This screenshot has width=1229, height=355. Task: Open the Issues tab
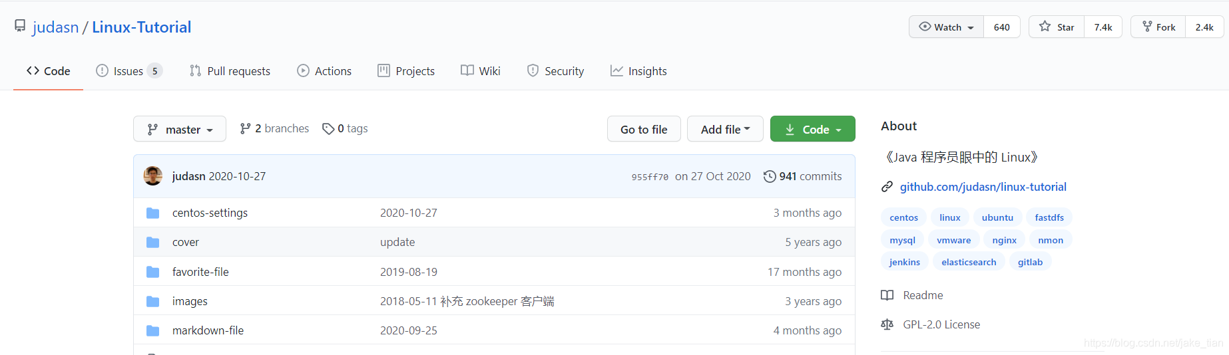click(129, 71)
